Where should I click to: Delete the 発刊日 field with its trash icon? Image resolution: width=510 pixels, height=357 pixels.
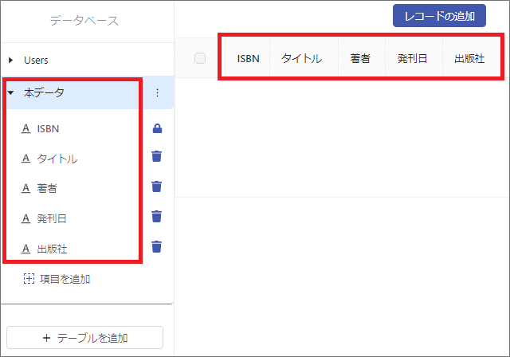(x=157, y=216)
